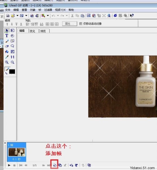
Task: Open the dropdown arrow beside Save icon
Action: coord(26,16)
